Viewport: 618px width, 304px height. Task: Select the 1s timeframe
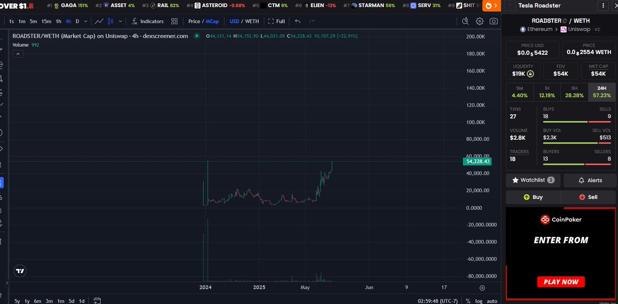point(11,21)
